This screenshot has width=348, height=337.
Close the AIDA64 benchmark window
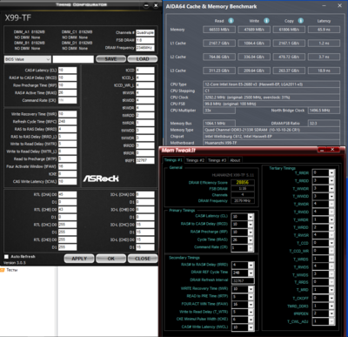339,5
